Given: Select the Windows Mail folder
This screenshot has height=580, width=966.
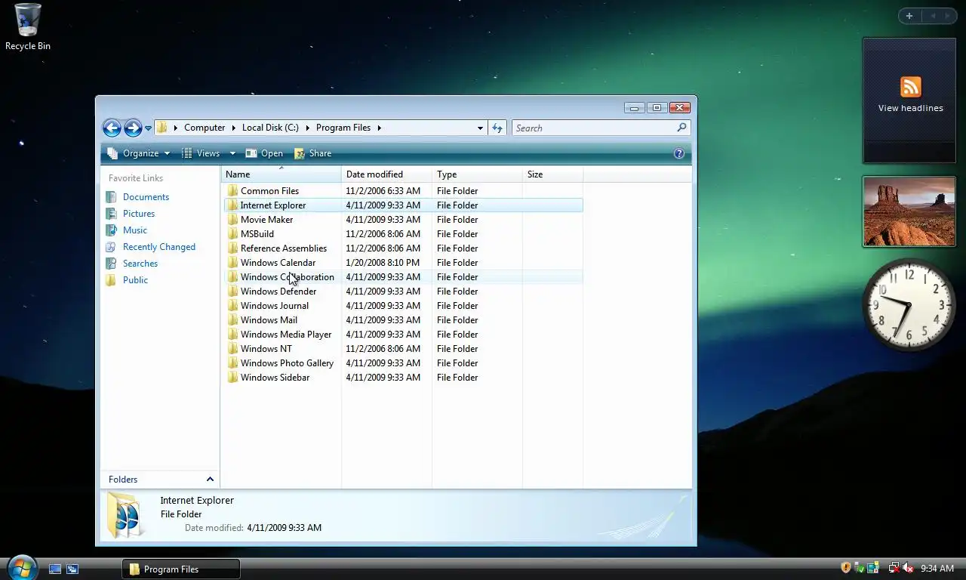Looking at the screenshot, I should point(269,320).
